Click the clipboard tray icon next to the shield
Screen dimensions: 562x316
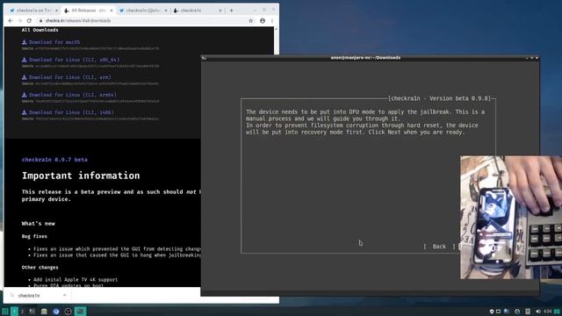[498, 312]
